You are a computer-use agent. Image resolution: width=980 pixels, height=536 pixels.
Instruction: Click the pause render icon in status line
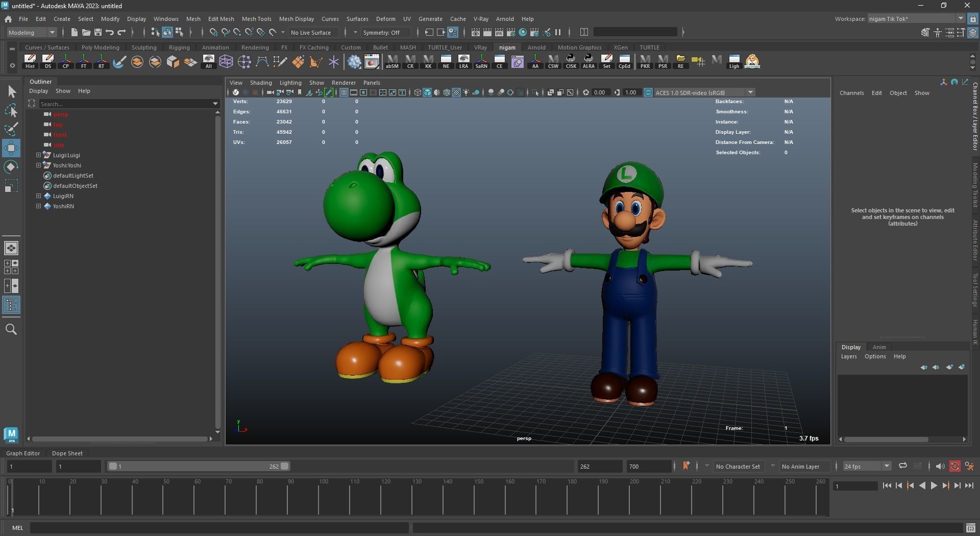(558, 32)
